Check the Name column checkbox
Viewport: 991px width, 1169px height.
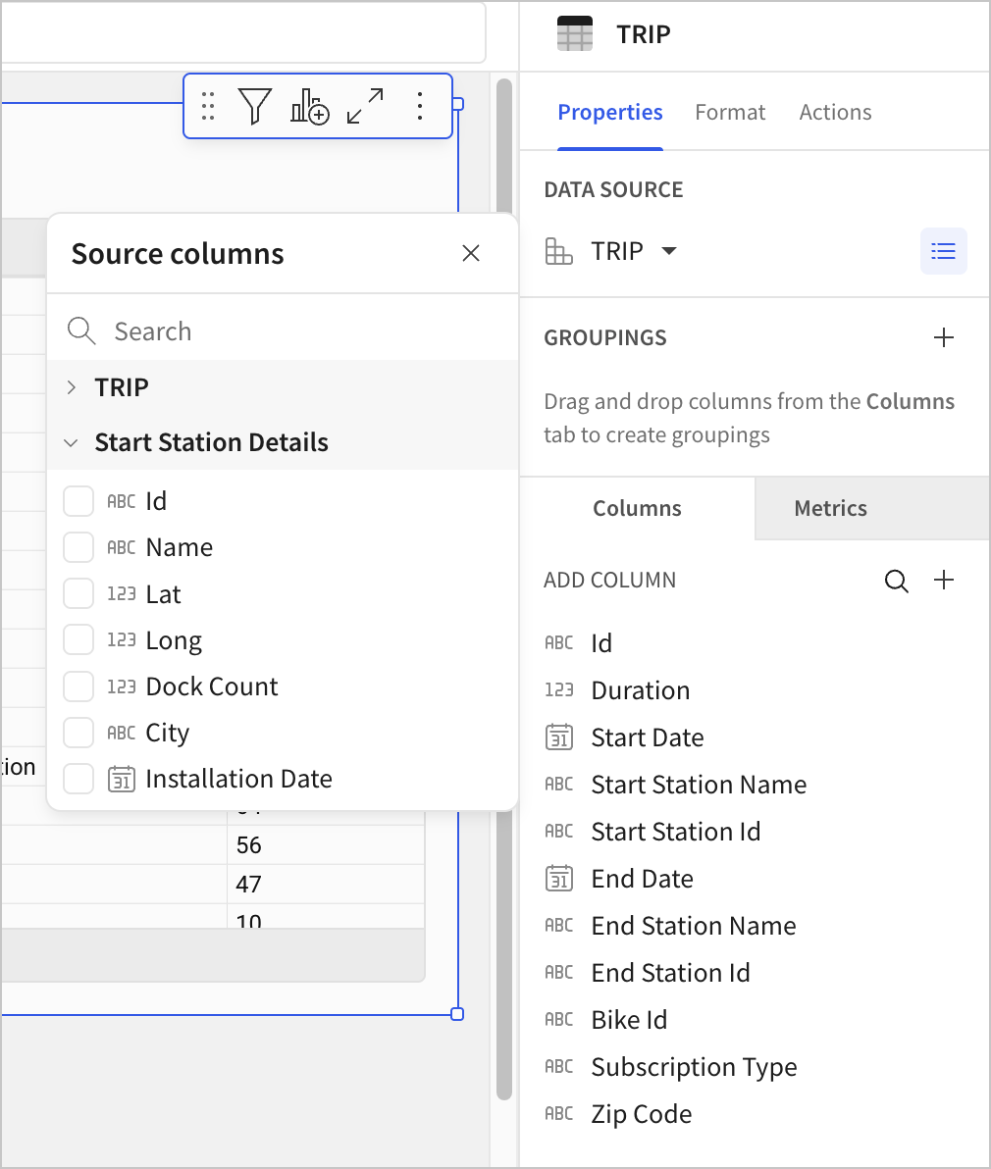pyautogui.click(x=78, y=547)
